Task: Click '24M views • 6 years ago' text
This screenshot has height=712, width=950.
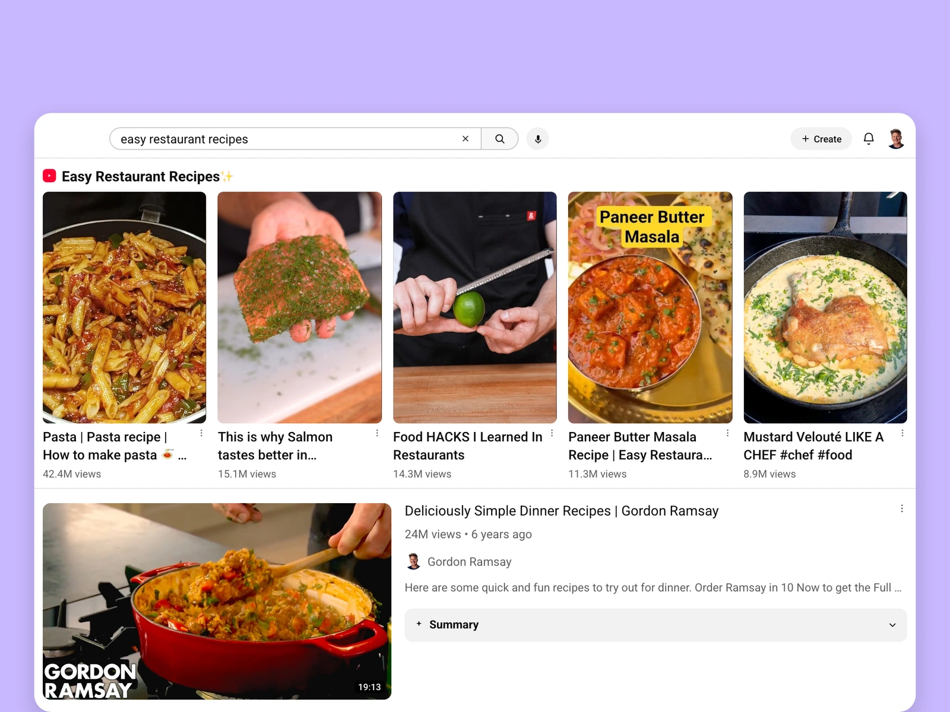Action: (468, 534)
